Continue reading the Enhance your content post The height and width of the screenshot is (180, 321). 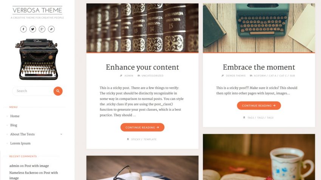coord(142,127)
